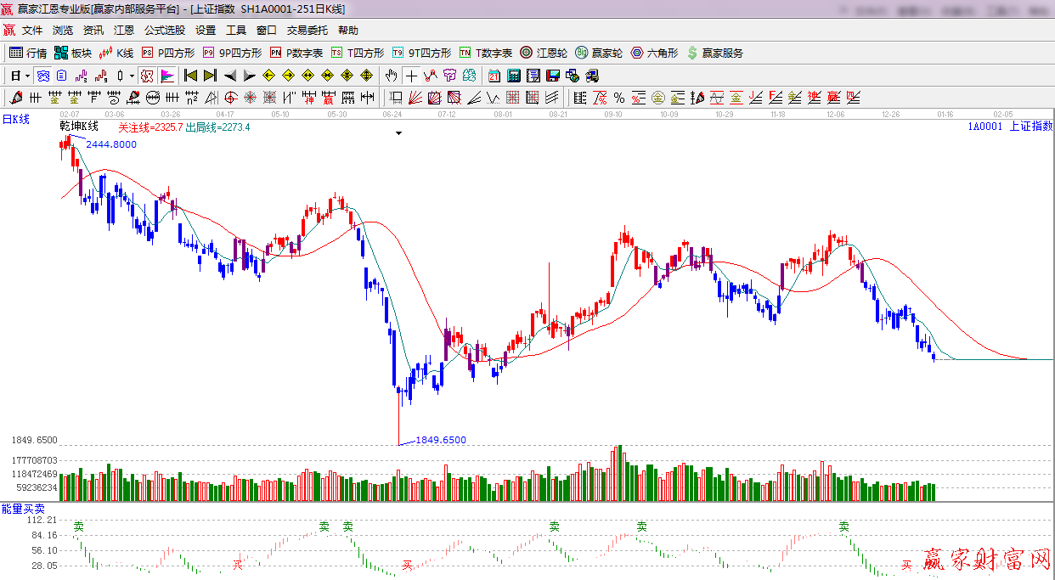Jump to first bar with skip-back arrow

coord(190,76)
